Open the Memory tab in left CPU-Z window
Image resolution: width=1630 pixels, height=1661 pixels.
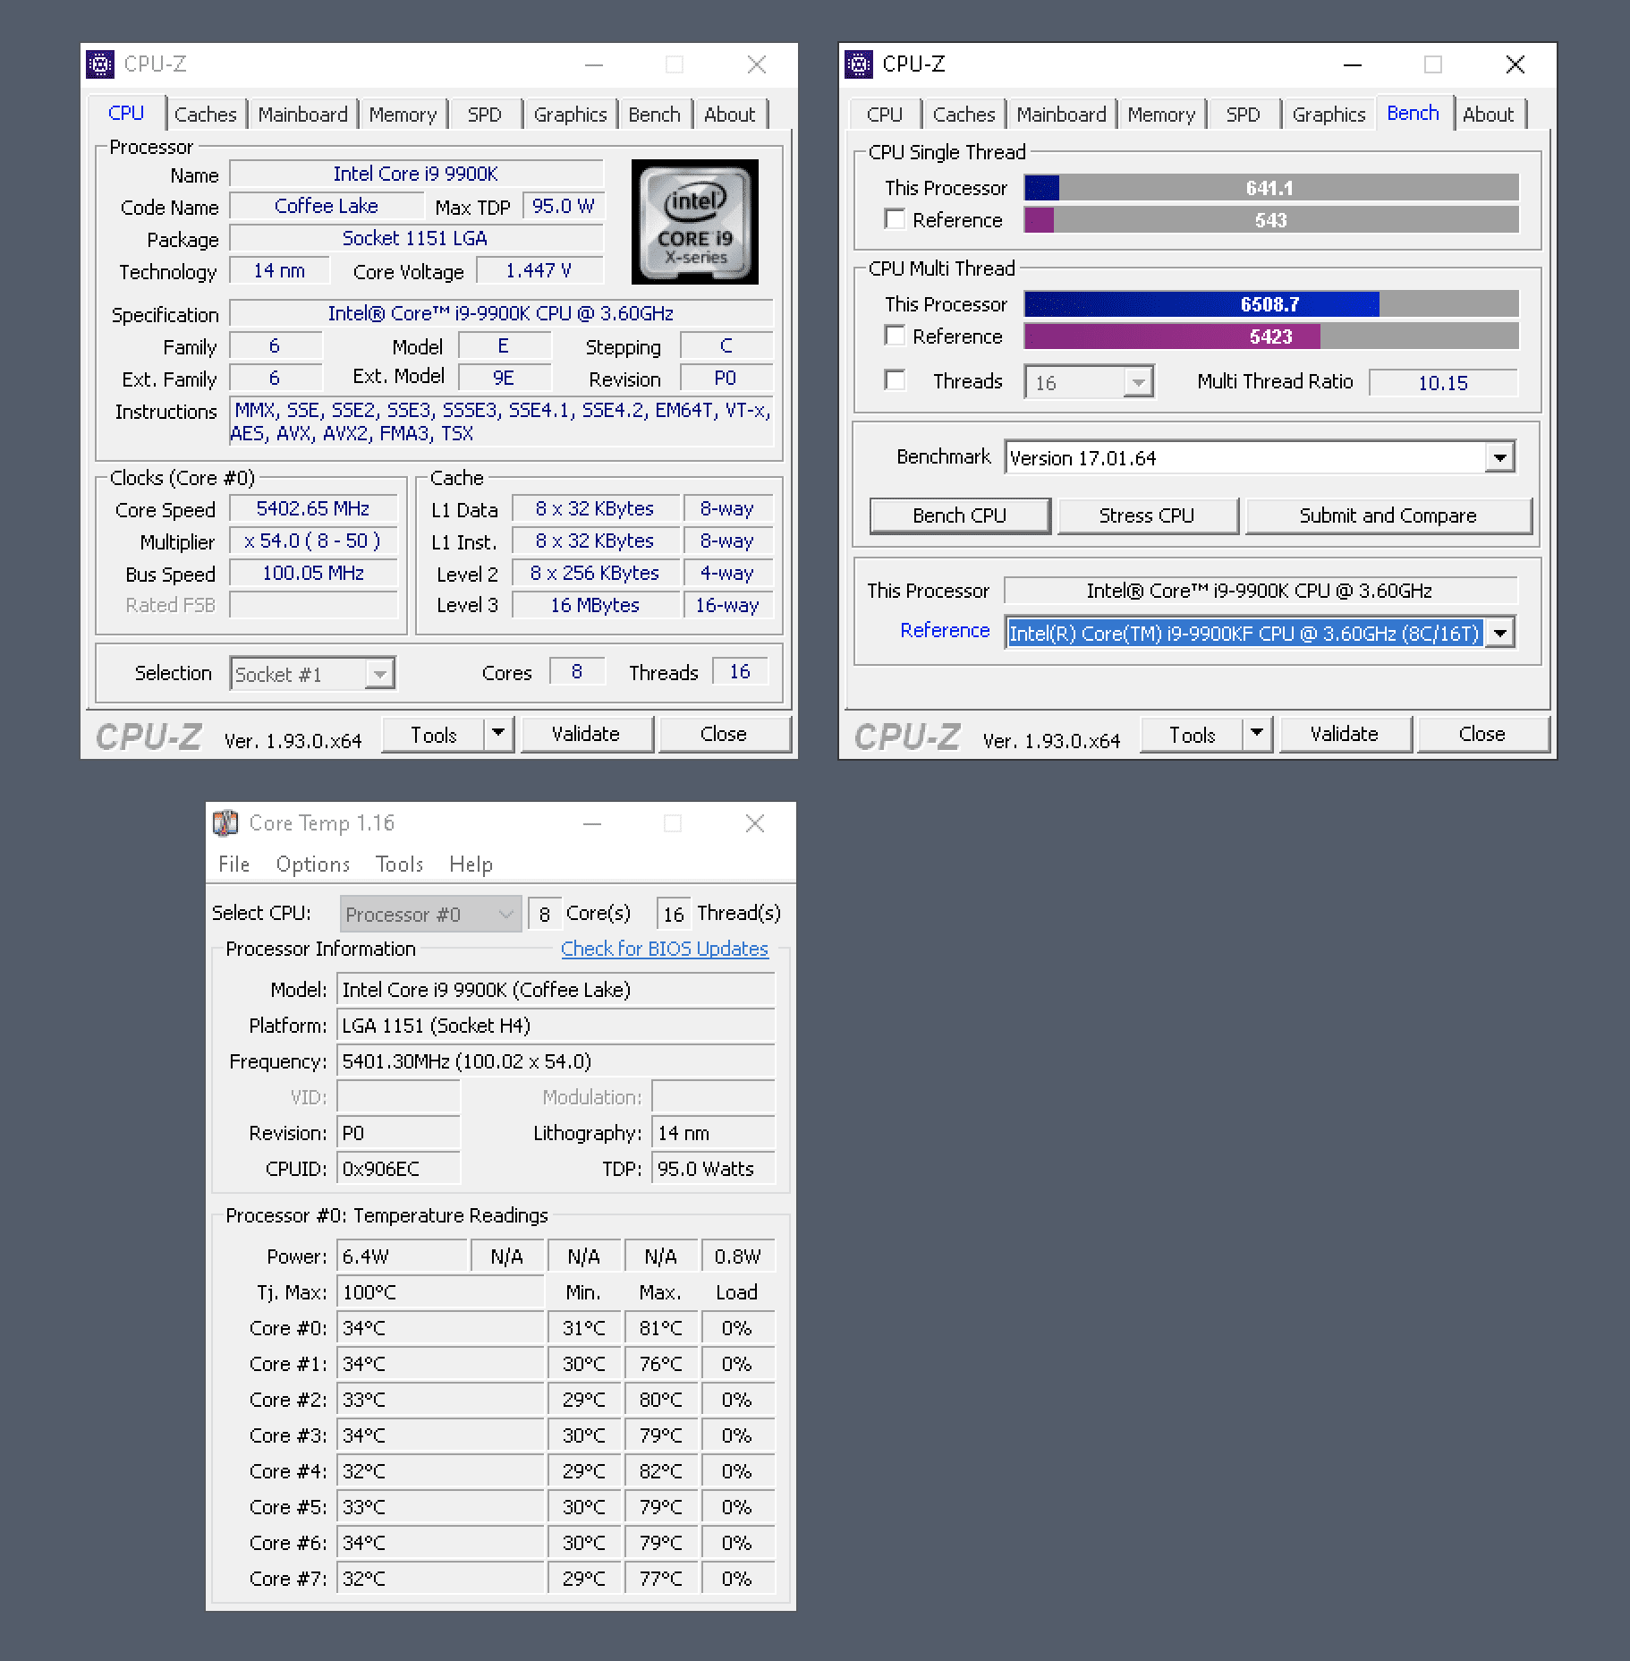[x=403, y=115]
